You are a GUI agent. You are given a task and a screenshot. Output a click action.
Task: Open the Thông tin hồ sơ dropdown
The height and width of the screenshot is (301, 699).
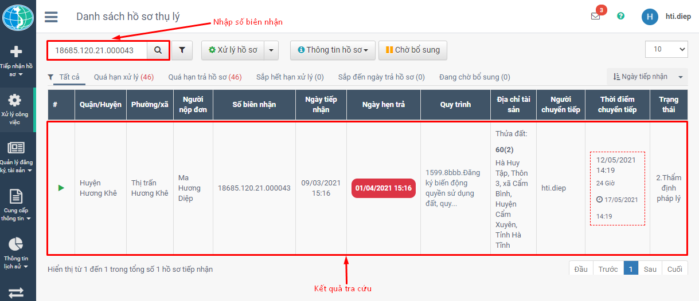333,50
